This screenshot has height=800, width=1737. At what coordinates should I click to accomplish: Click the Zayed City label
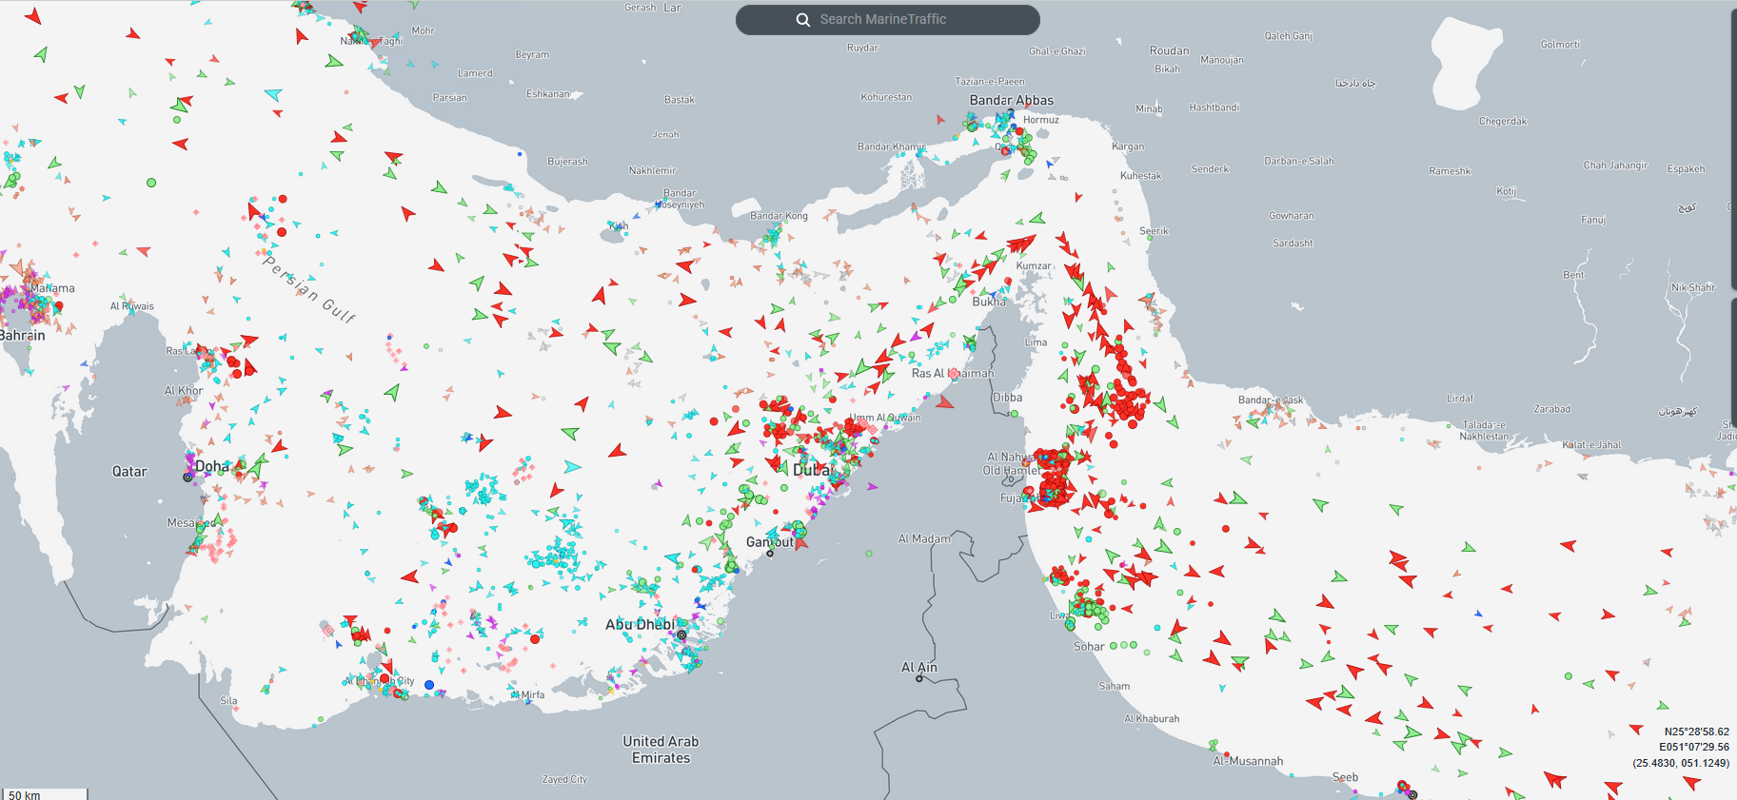564,779
